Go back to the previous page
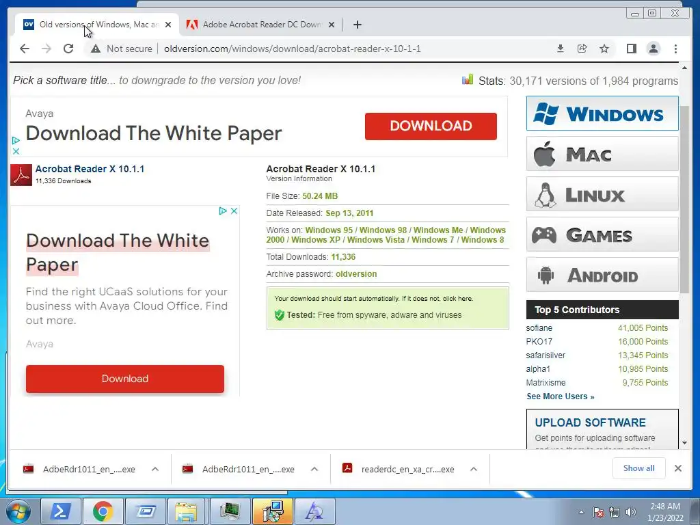 (x=25, y=49)
